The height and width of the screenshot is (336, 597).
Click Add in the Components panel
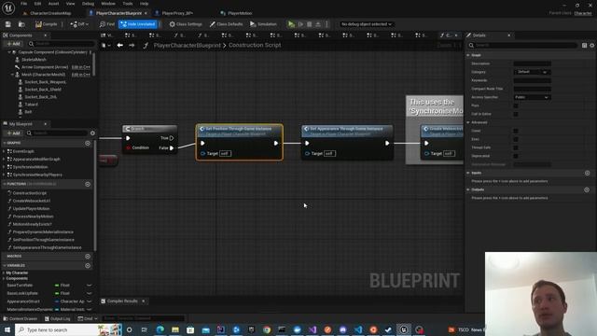[13, 44]
